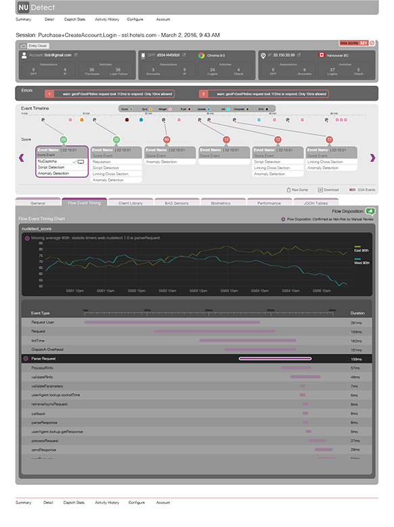
Task: Switch to Flow Event Timing tab
Action: (84, 202)
